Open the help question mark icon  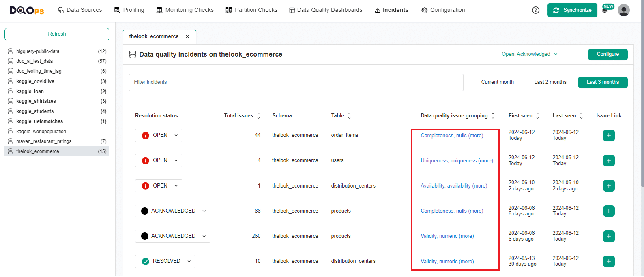[536, 10]
